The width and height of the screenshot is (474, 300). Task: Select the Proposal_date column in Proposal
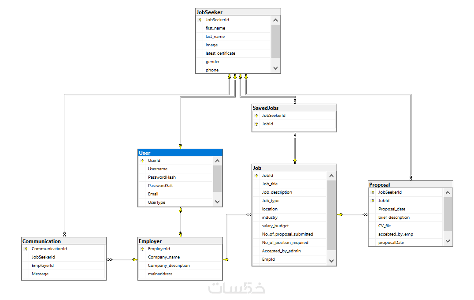click(406, 209)
